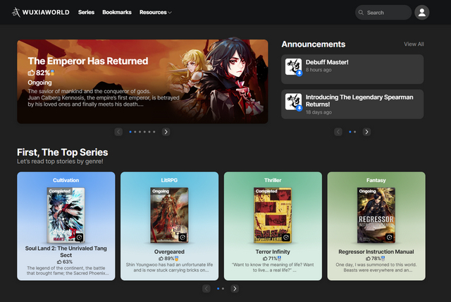Open the Series menu item
The image size is (451, 302).
(86, 13)
